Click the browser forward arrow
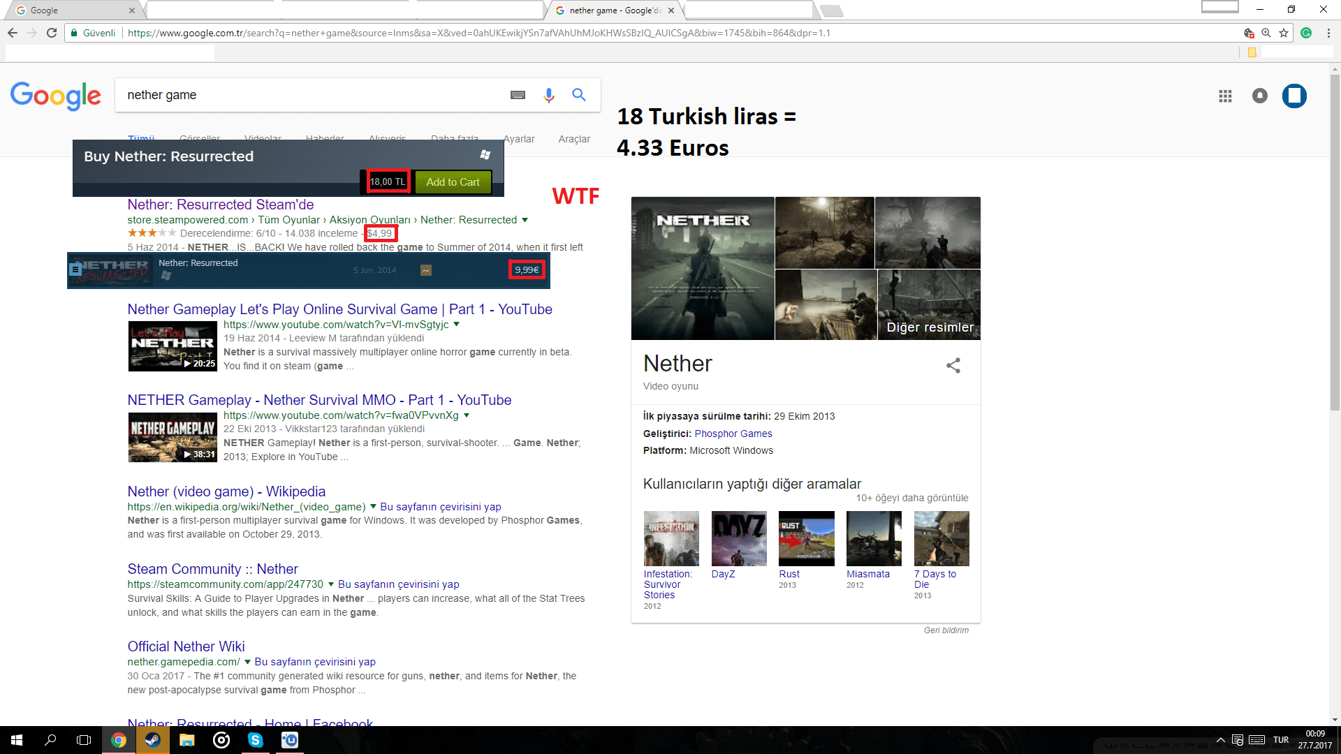 32,33
